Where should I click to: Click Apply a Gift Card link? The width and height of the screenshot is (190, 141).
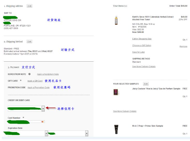pos(35,81)
